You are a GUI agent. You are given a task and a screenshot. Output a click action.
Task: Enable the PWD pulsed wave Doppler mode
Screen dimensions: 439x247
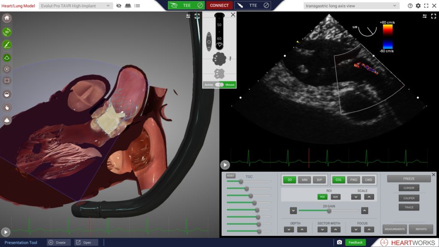coord(354,180)
